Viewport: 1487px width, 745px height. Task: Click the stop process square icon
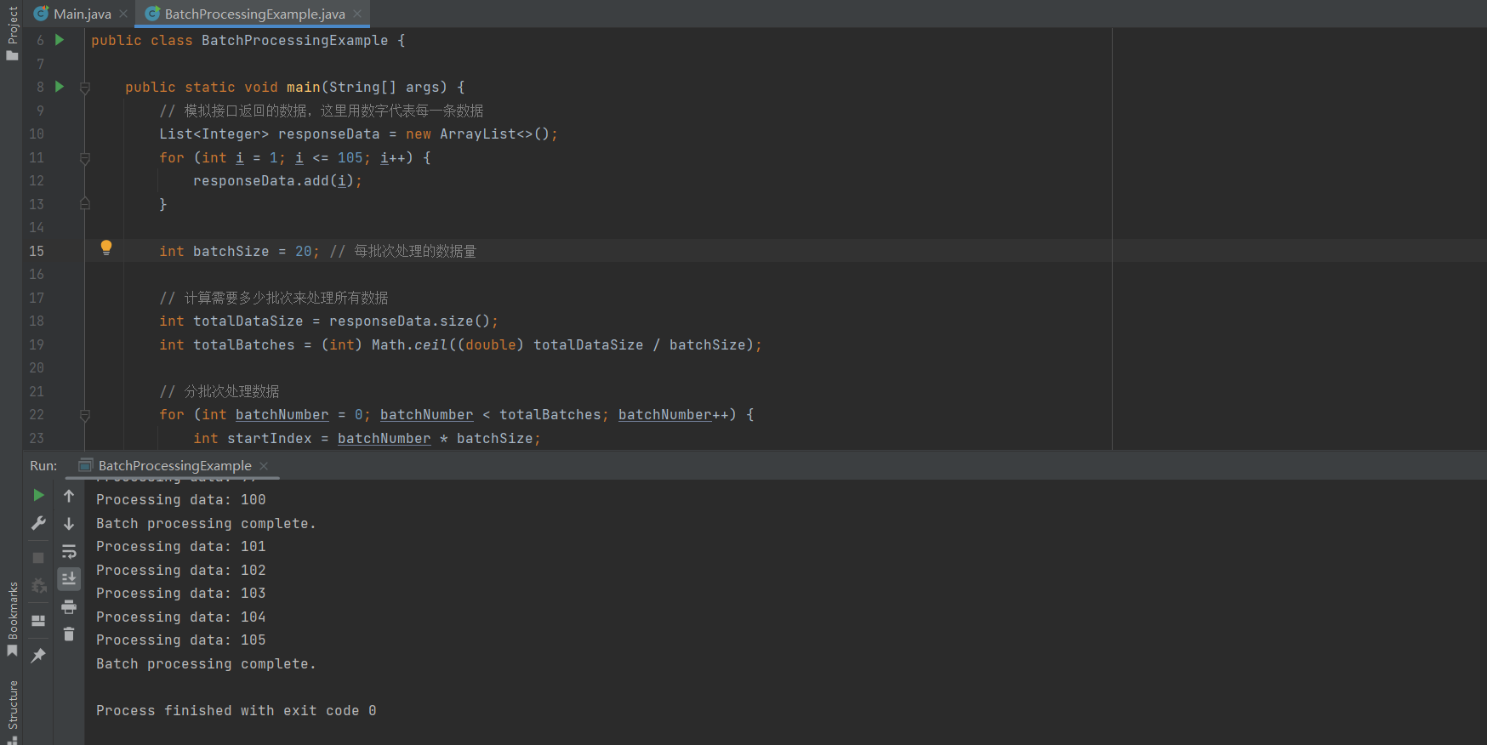(x=38, y=558)
